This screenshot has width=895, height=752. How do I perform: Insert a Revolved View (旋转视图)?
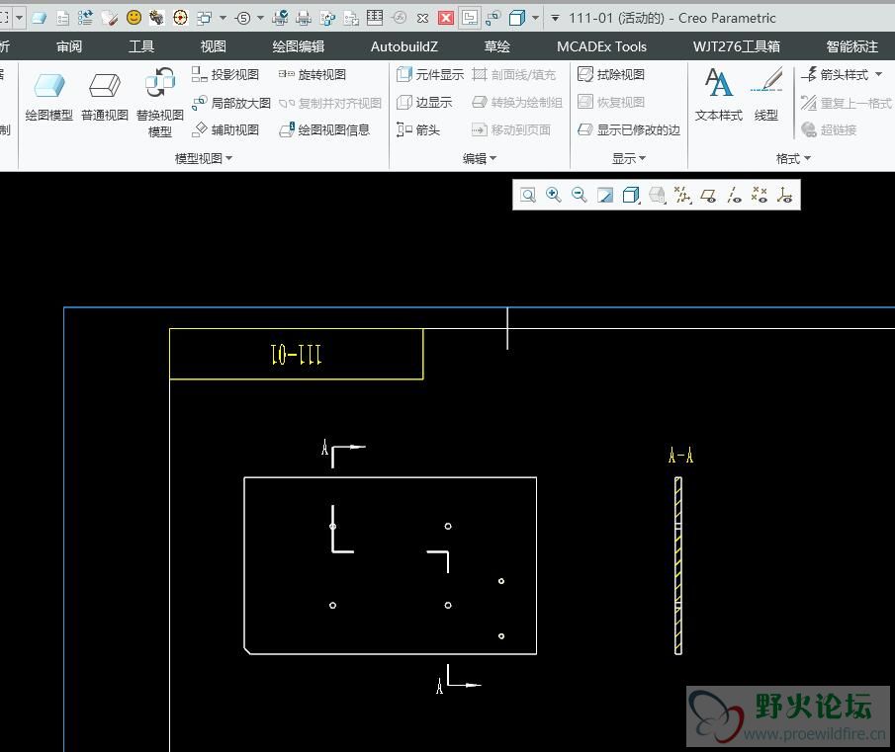(313, 74)
